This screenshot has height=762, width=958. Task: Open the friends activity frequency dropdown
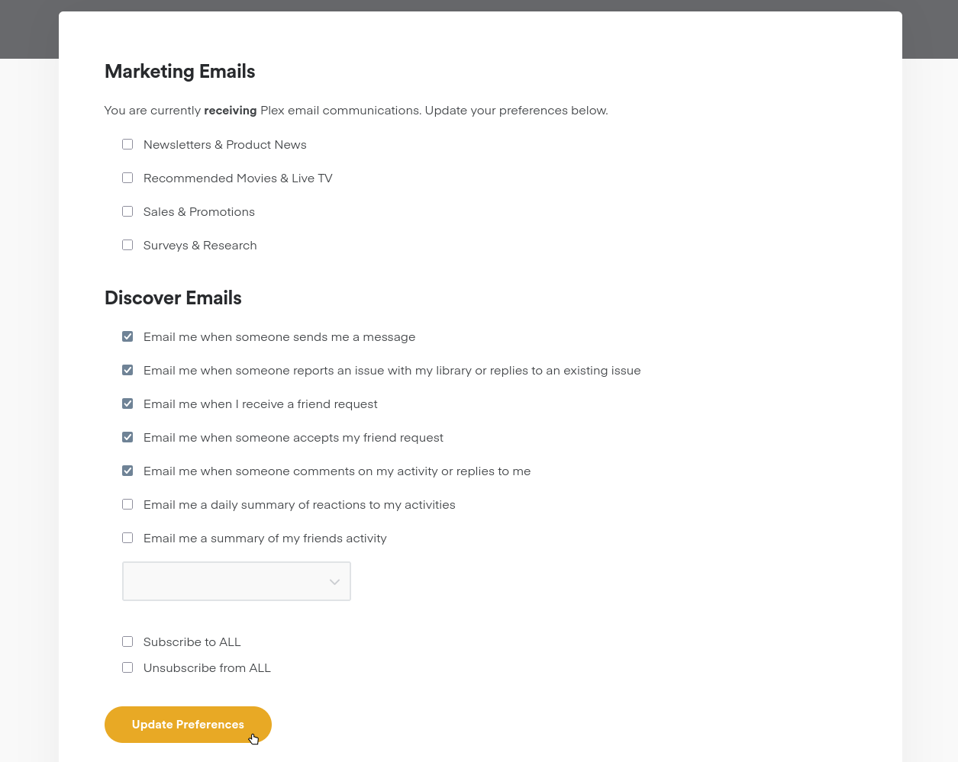pos(236,580)
